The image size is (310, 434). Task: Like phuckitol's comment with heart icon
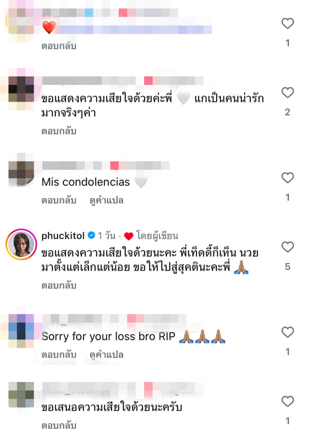pos(288,247)
